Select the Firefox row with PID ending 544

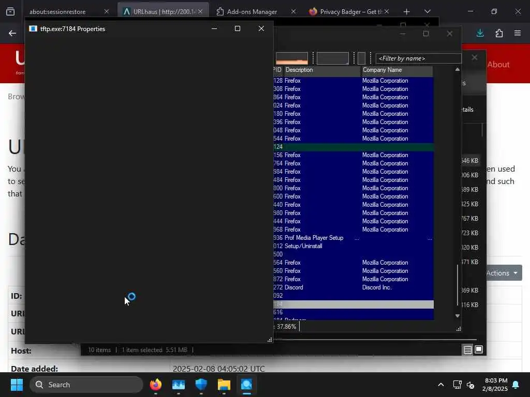point(353,139)
